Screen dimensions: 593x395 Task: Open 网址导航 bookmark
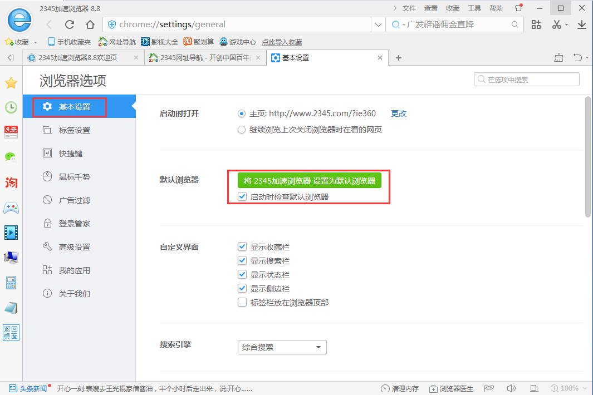pyautogui.click(x=117, y=42)
